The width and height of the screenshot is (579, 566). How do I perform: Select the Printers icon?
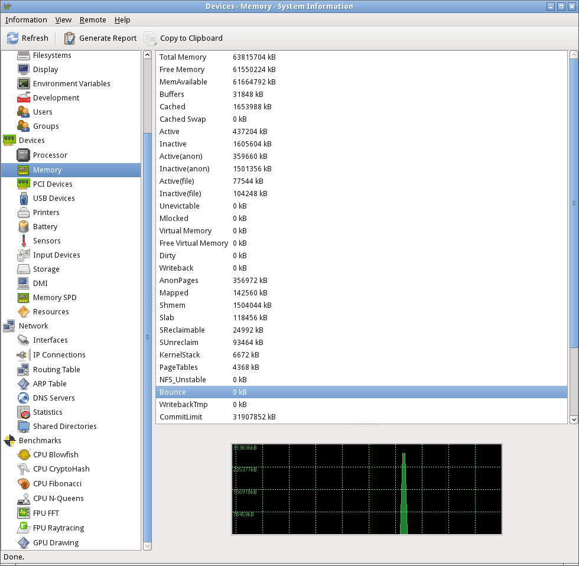click(x=24, y=212)
